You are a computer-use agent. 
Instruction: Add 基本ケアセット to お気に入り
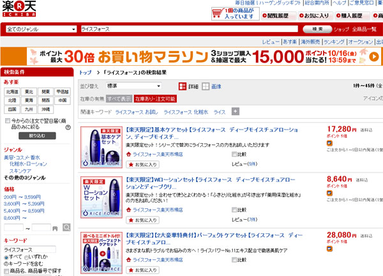coord(142,165)
